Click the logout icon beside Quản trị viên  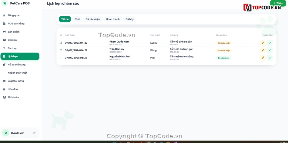34,133
